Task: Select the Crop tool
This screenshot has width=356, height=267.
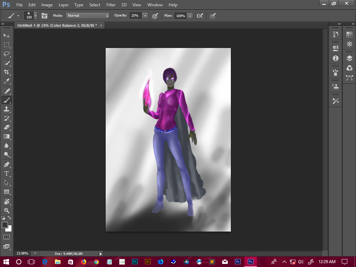Action: tap(7, 72)
